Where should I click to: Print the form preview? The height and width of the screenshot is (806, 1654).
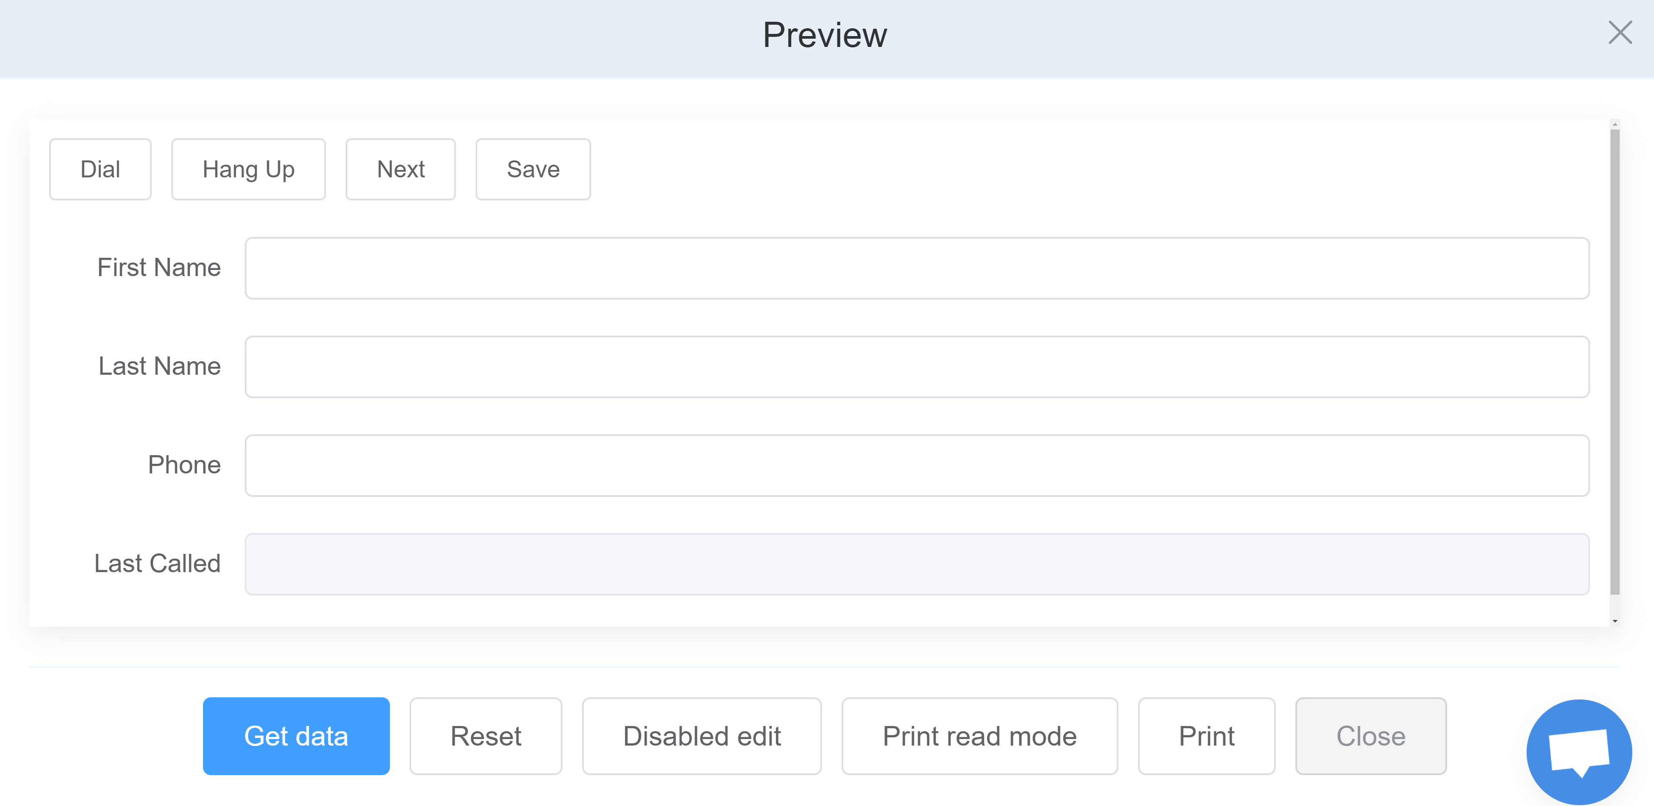(x=1206, y=736)
